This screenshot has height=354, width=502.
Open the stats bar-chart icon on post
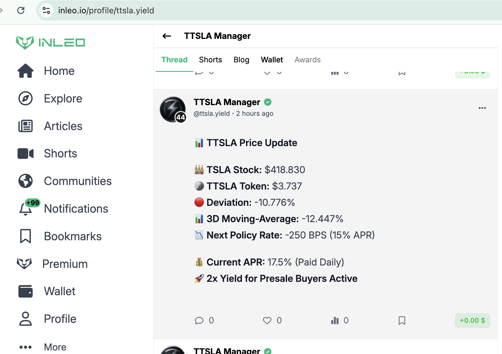point(335,320)
